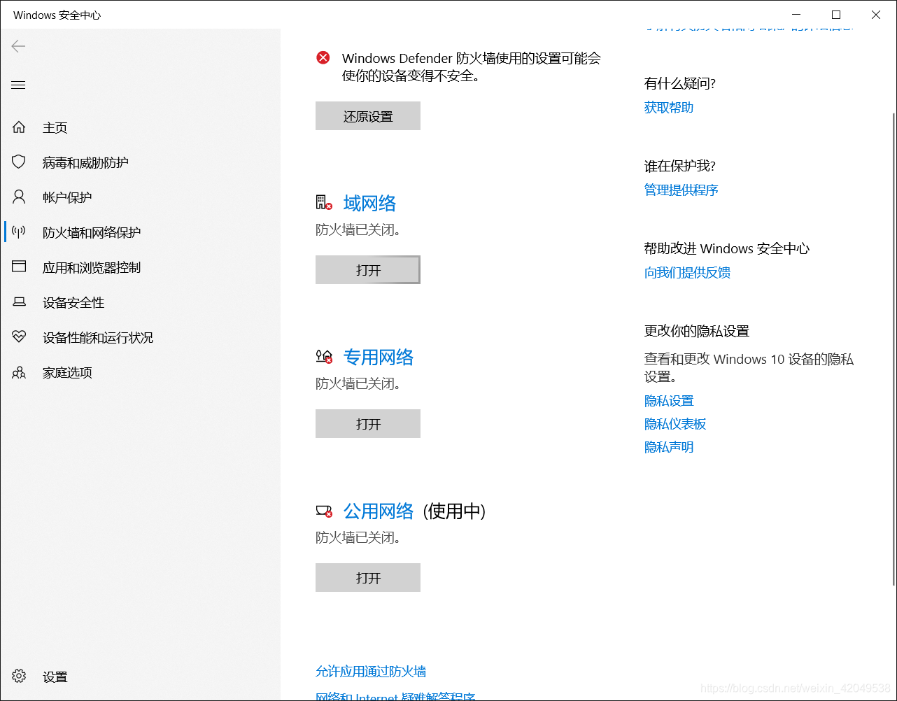Click the 有什么疑问? heading text

tap(680, 84)
